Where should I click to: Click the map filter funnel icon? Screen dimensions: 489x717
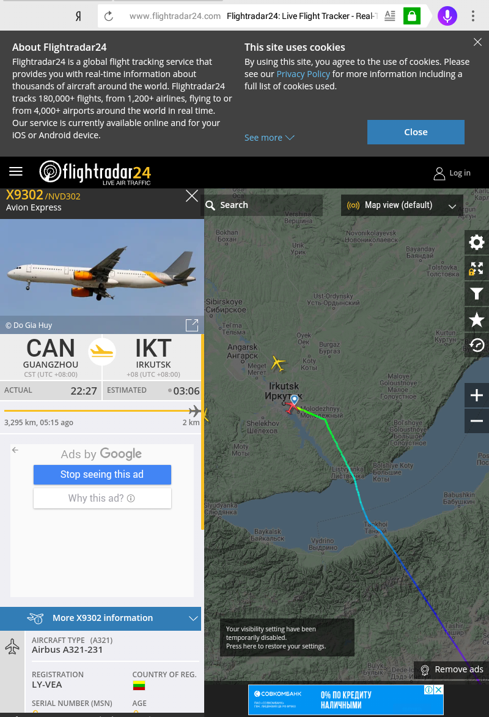point(476,294)
